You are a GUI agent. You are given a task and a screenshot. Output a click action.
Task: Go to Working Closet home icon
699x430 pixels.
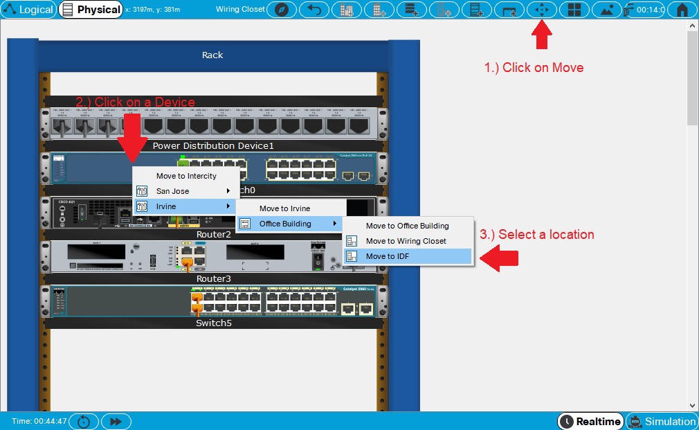682,10
